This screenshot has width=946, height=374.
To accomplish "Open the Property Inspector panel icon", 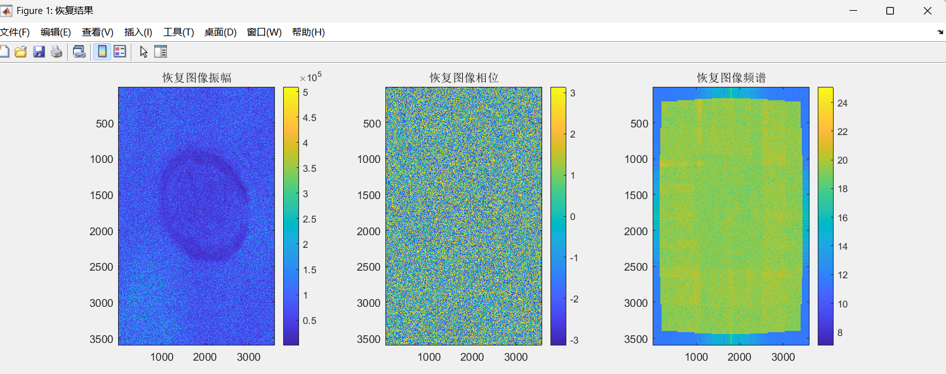I will pos(161,52).
